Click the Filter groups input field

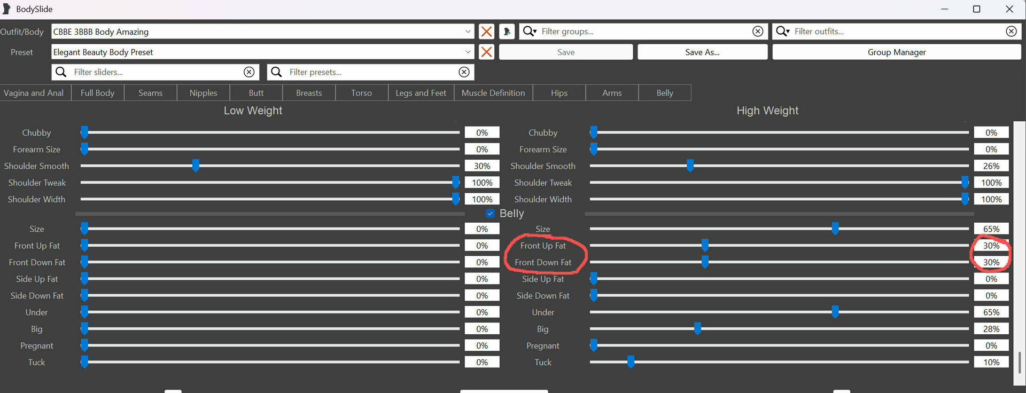(644, 32)
